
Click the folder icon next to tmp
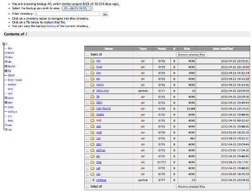point(92,162)
